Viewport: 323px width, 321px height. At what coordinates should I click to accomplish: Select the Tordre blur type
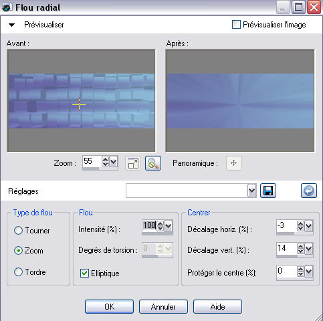coord(18,272)
